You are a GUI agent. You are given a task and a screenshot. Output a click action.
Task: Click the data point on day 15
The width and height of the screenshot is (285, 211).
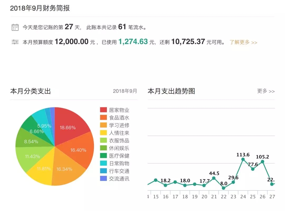(x=156, y=180)
